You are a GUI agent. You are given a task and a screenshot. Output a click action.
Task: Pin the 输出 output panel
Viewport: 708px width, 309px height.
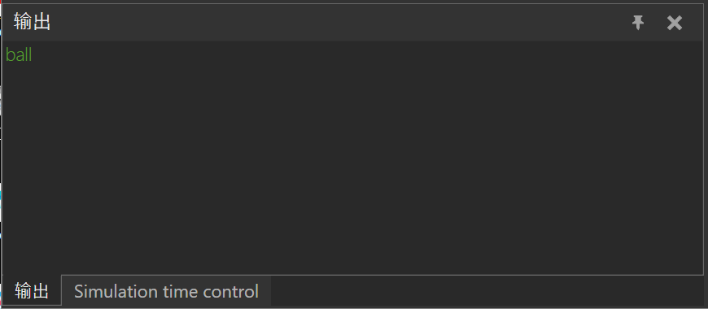tap(637, 23)
